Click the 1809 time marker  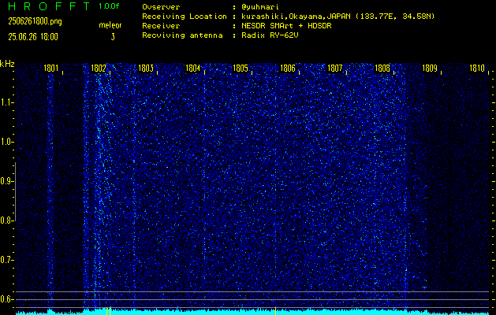tap(430, 69)
